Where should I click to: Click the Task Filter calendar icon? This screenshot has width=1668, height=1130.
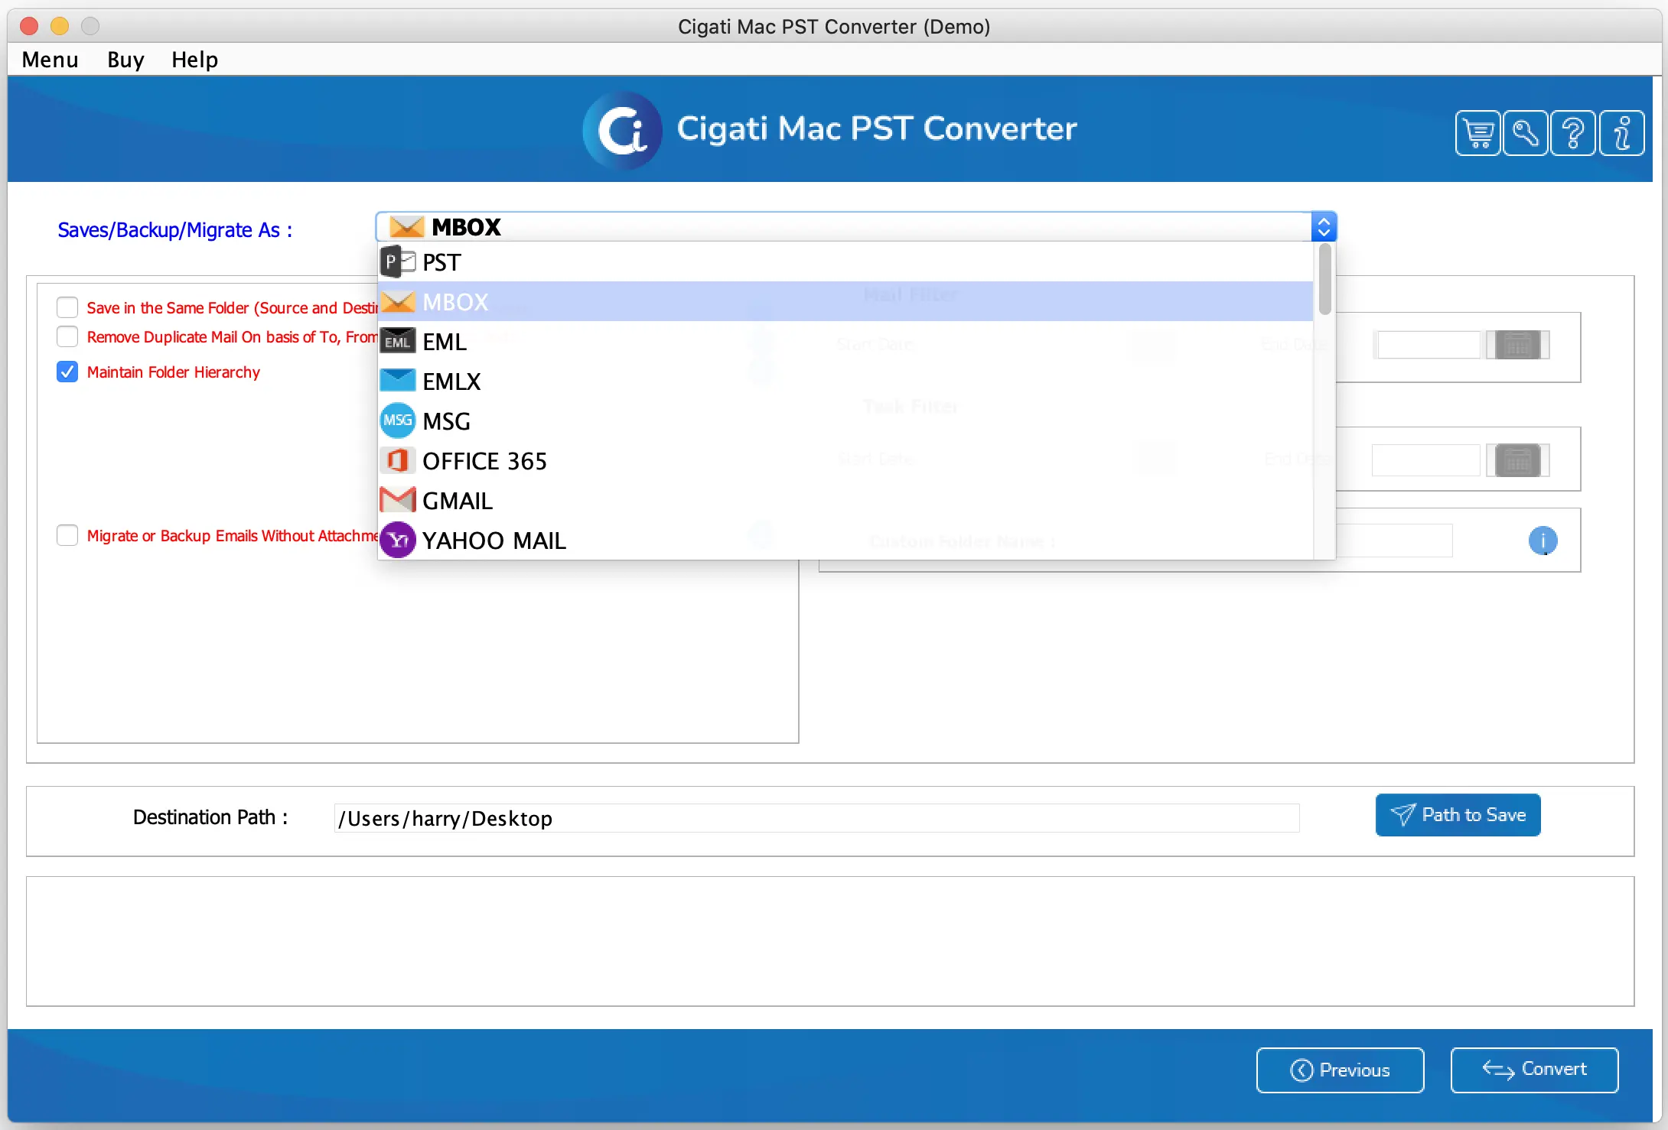[x=1517, y=460]
